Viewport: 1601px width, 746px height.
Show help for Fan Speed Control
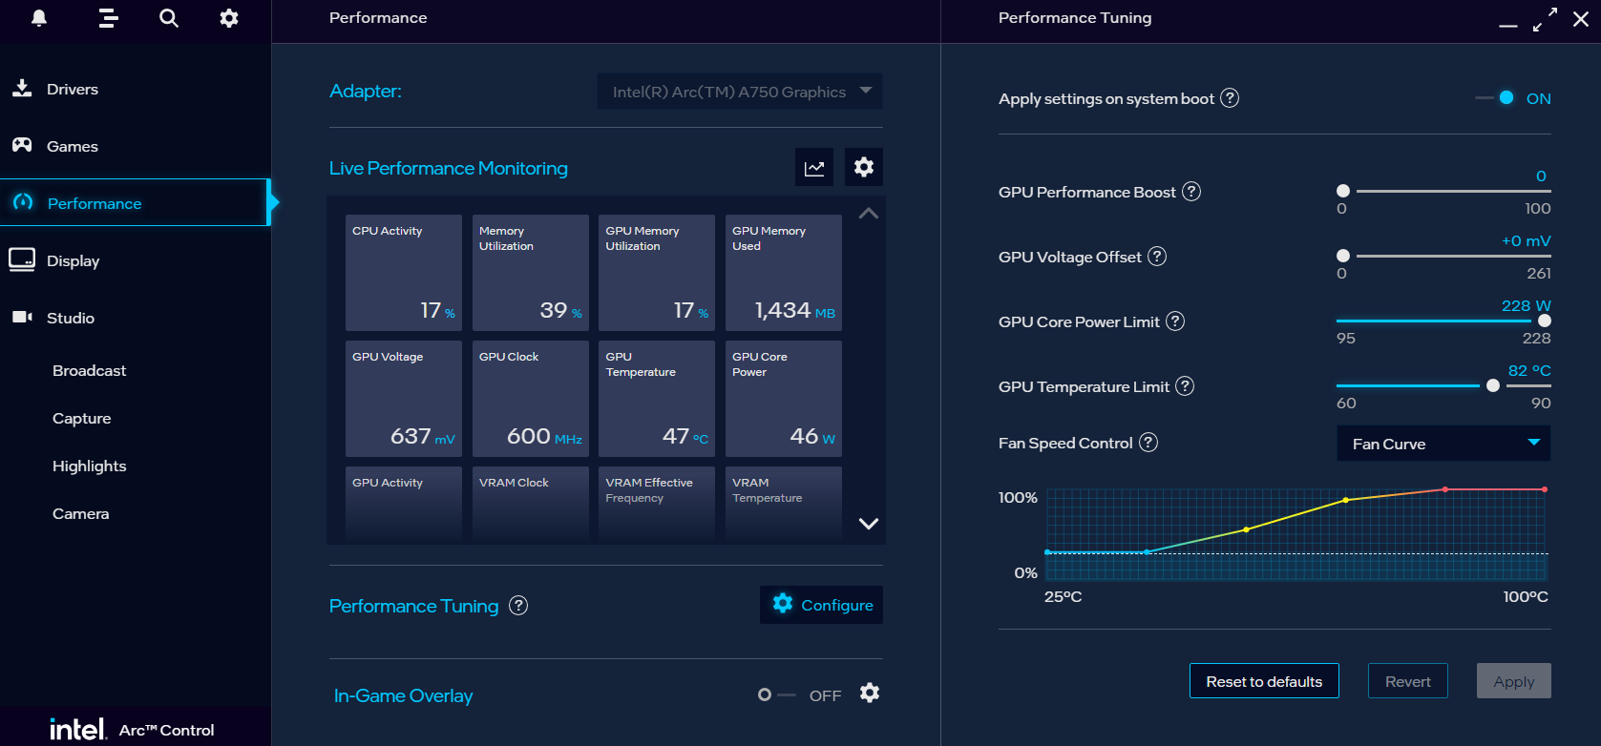(x=1148, y=443)
